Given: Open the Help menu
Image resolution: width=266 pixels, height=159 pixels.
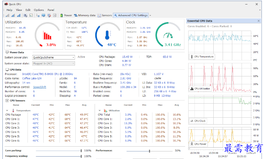Looking at the screenshot, I should [9, 10].
